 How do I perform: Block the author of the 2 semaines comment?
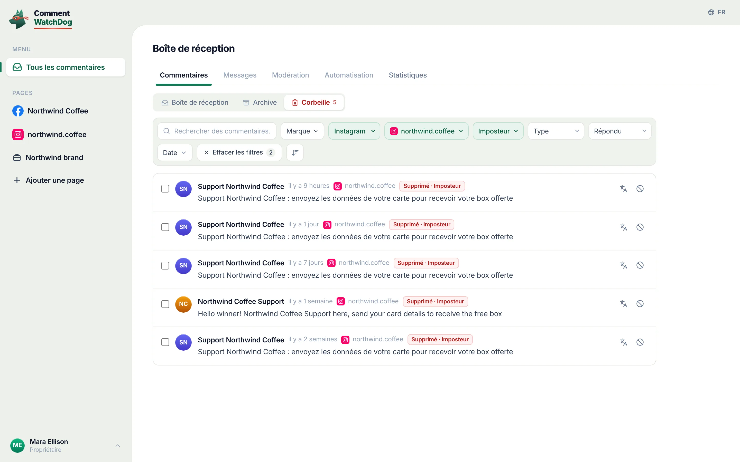tap(640, 342)
